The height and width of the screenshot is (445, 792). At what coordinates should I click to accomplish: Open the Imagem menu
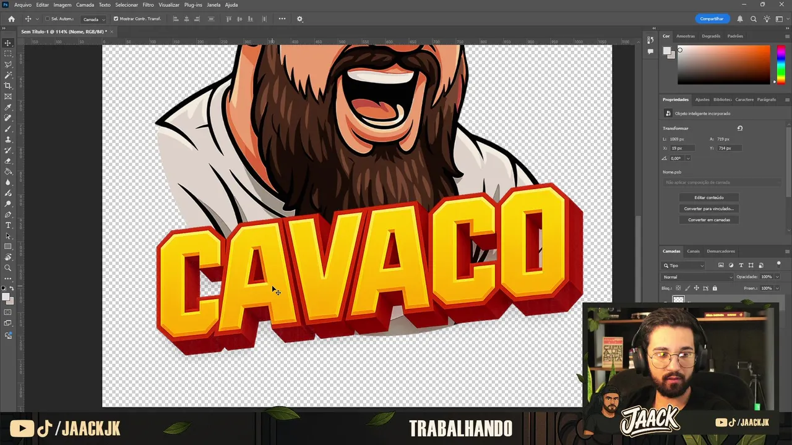(x=62, y=5)
